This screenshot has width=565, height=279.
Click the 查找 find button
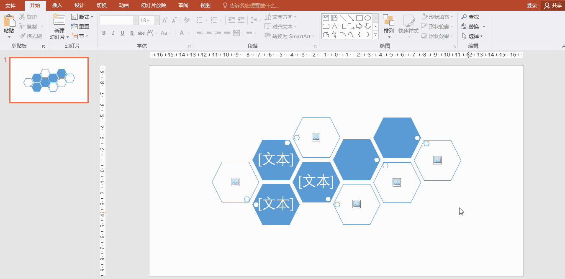(470, 17)
